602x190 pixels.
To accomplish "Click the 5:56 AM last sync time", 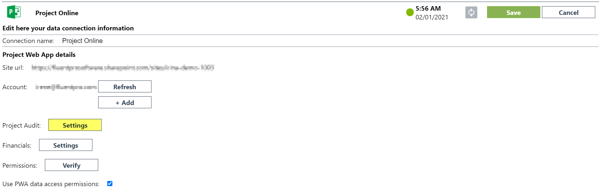I will pos(428,8).
